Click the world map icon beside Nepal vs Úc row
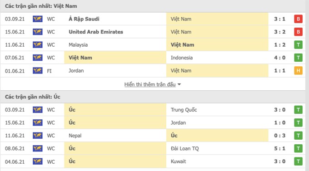Viewport: 309px width, 171px height. pos(37,135)
